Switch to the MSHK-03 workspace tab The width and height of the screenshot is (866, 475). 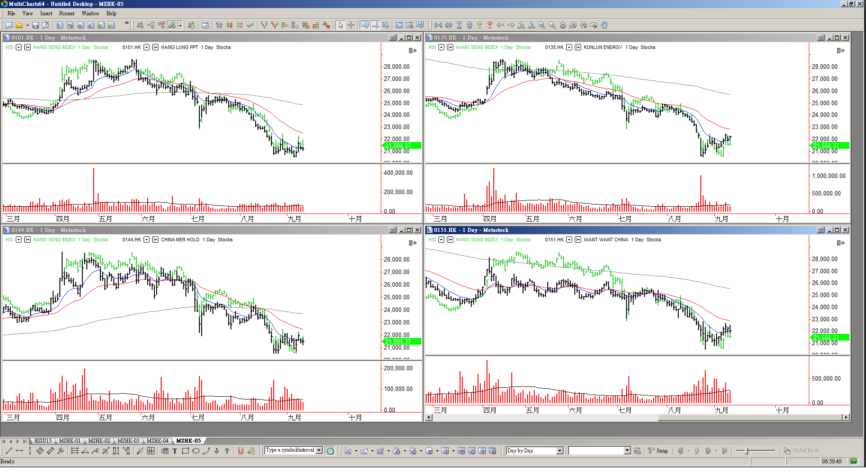[128, 441]
